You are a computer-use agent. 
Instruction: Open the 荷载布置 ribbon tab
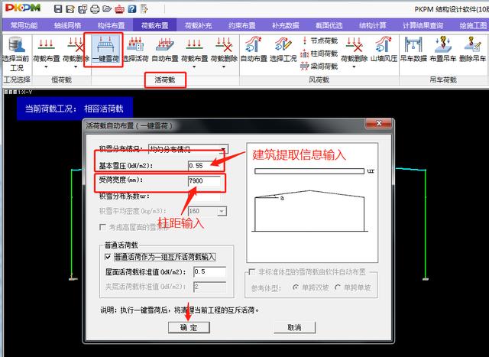pyautogui.click(x=154, y=25)
